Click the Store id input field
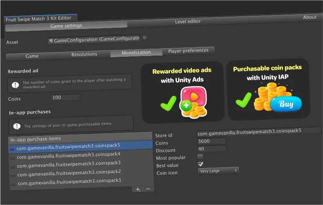The width and height of the screenshot is (323, 205). coord(259,132)
